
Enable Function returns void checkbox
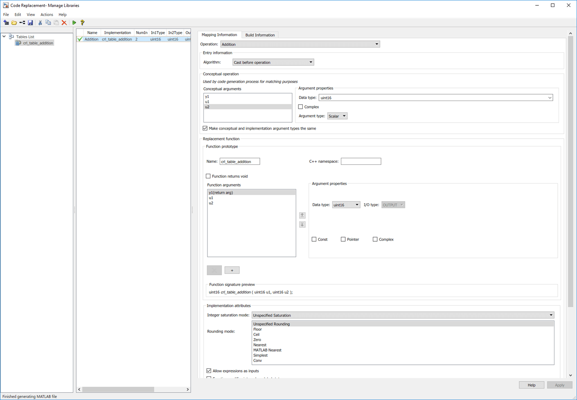(x=208, y=176)
